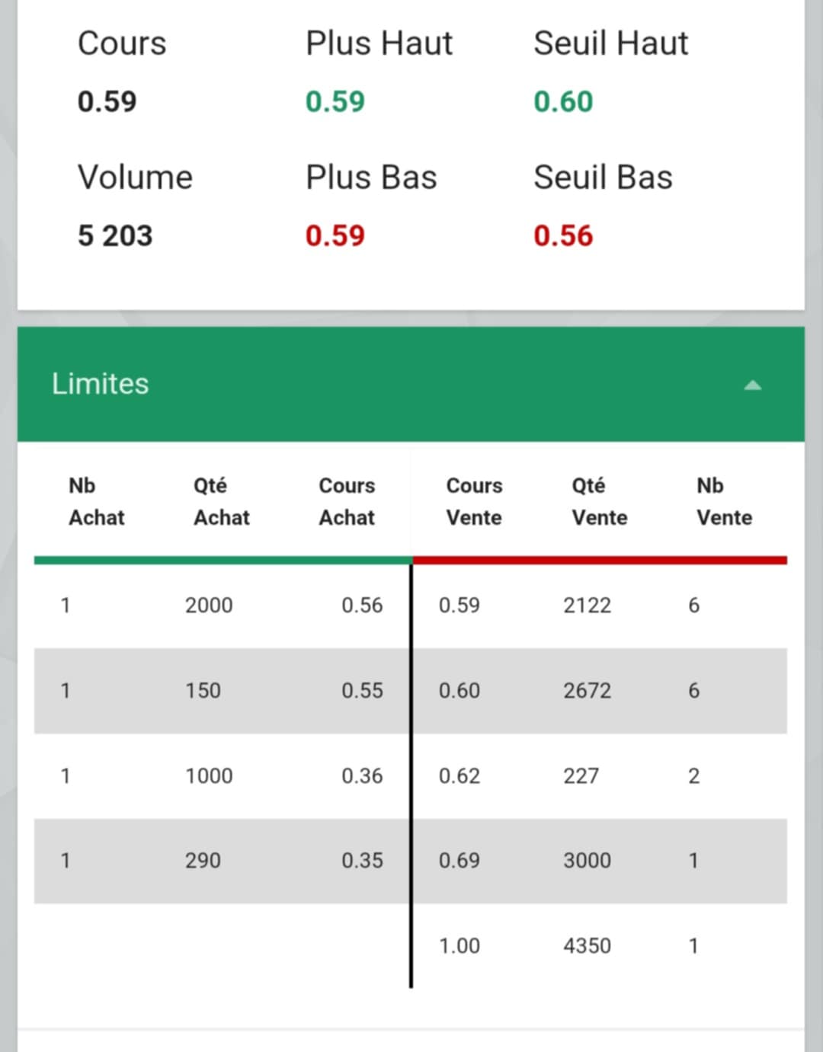Select sell quantity 227 cell
This screenshot has width=823, height=1052.
click(x=581, y=776)
